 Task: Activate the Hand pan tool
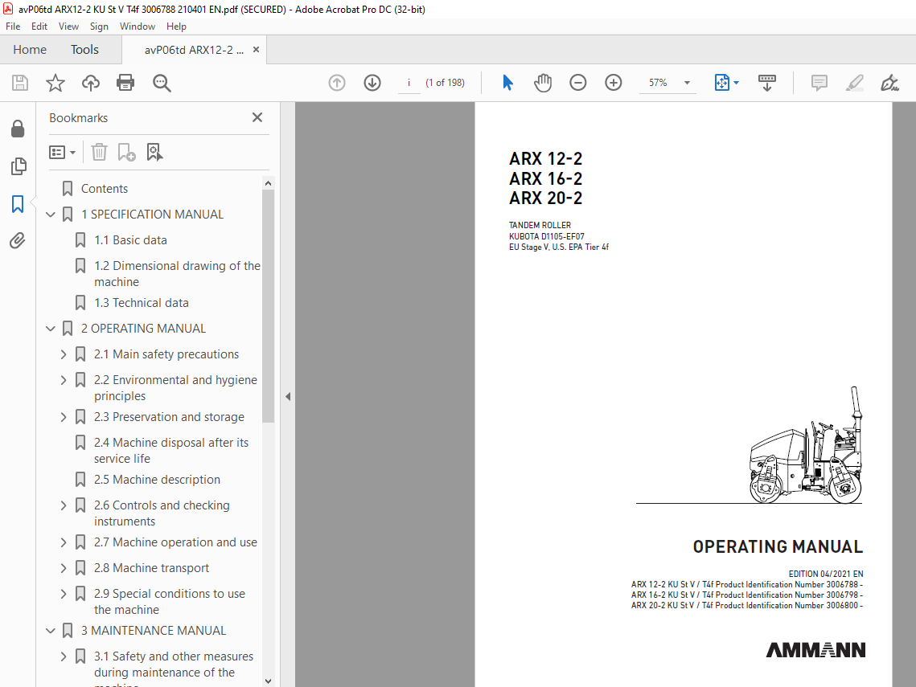coord(543,83)
